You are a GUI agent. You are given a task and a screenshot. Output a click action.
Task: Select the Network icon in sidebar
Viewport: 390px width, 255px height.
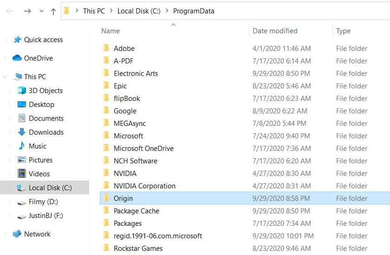coord(17,234)
